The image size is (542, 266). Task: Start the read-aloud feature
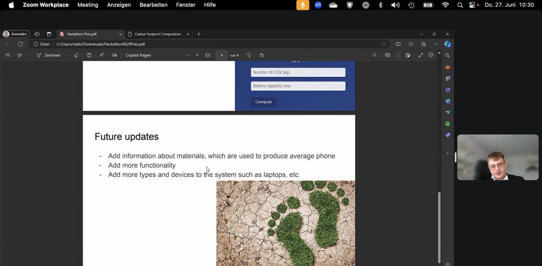point(102,55)
